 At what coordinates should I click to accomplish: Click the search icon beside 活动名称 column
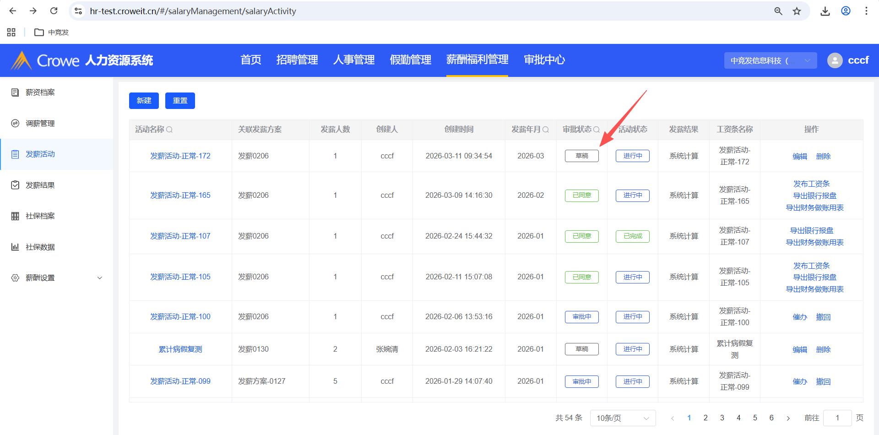169,130
